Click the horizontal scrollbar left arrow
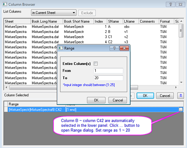 (6, 87)
